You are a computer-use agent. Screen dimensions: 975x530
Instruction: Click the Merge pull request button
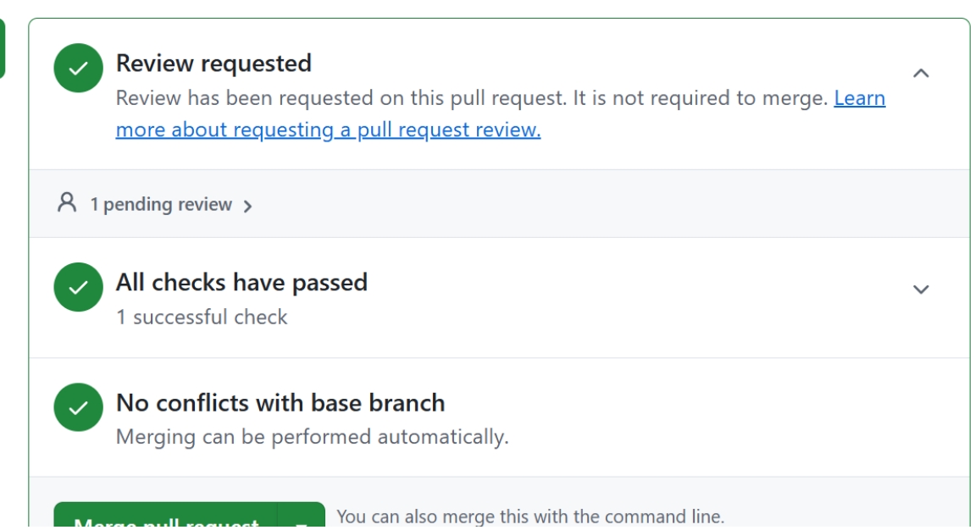166,519
